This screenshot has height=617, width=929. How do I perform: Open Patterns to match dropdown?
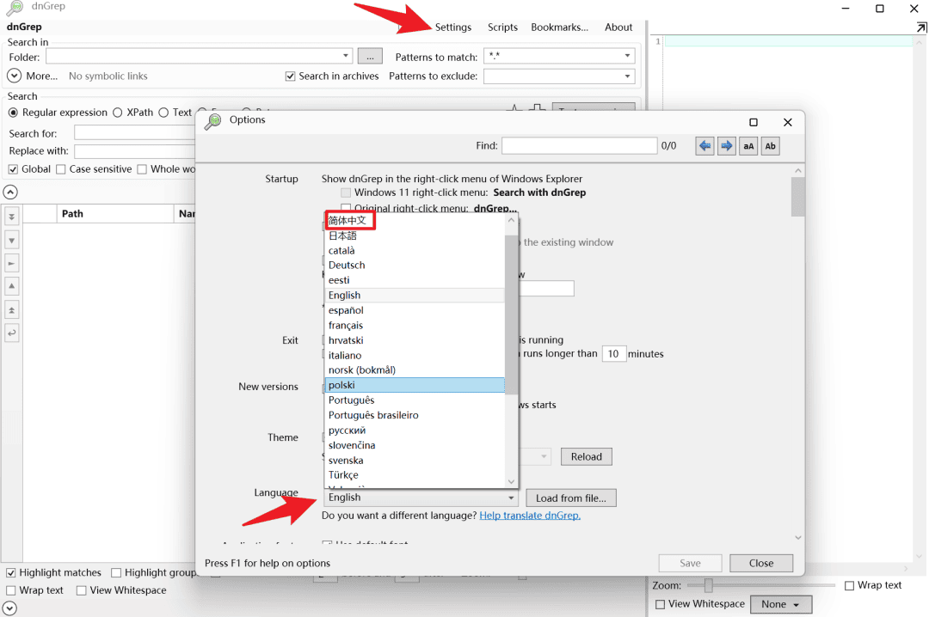coord(627,56)
